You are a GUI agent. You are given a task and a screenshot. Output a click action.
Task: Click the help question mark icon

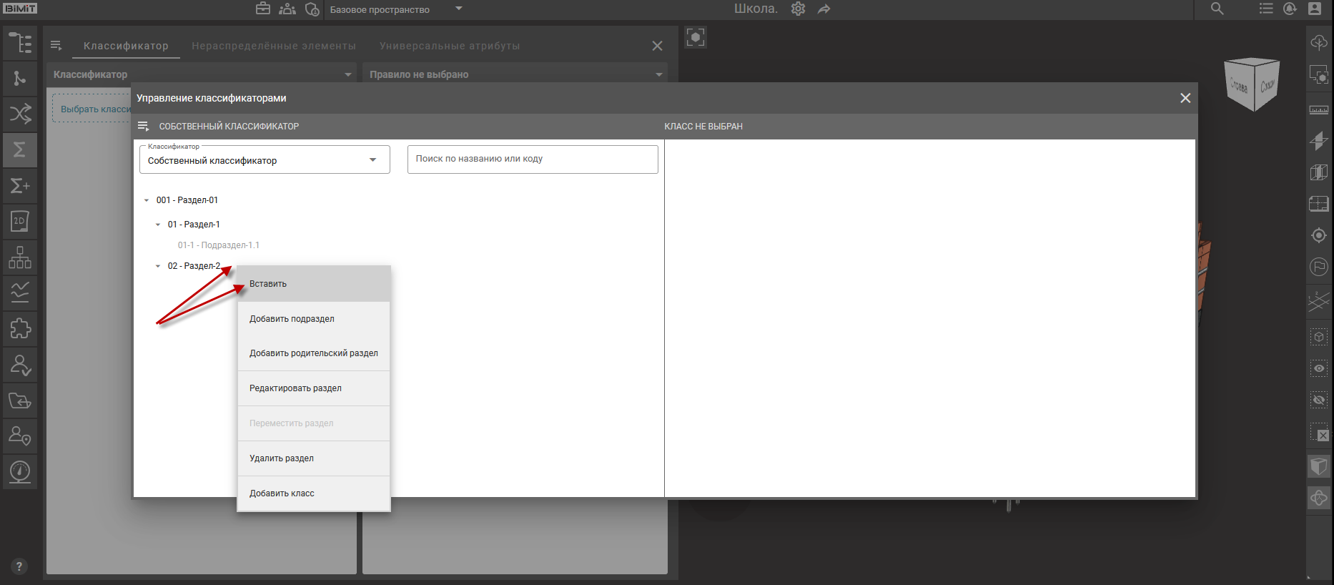coord(19,566)
